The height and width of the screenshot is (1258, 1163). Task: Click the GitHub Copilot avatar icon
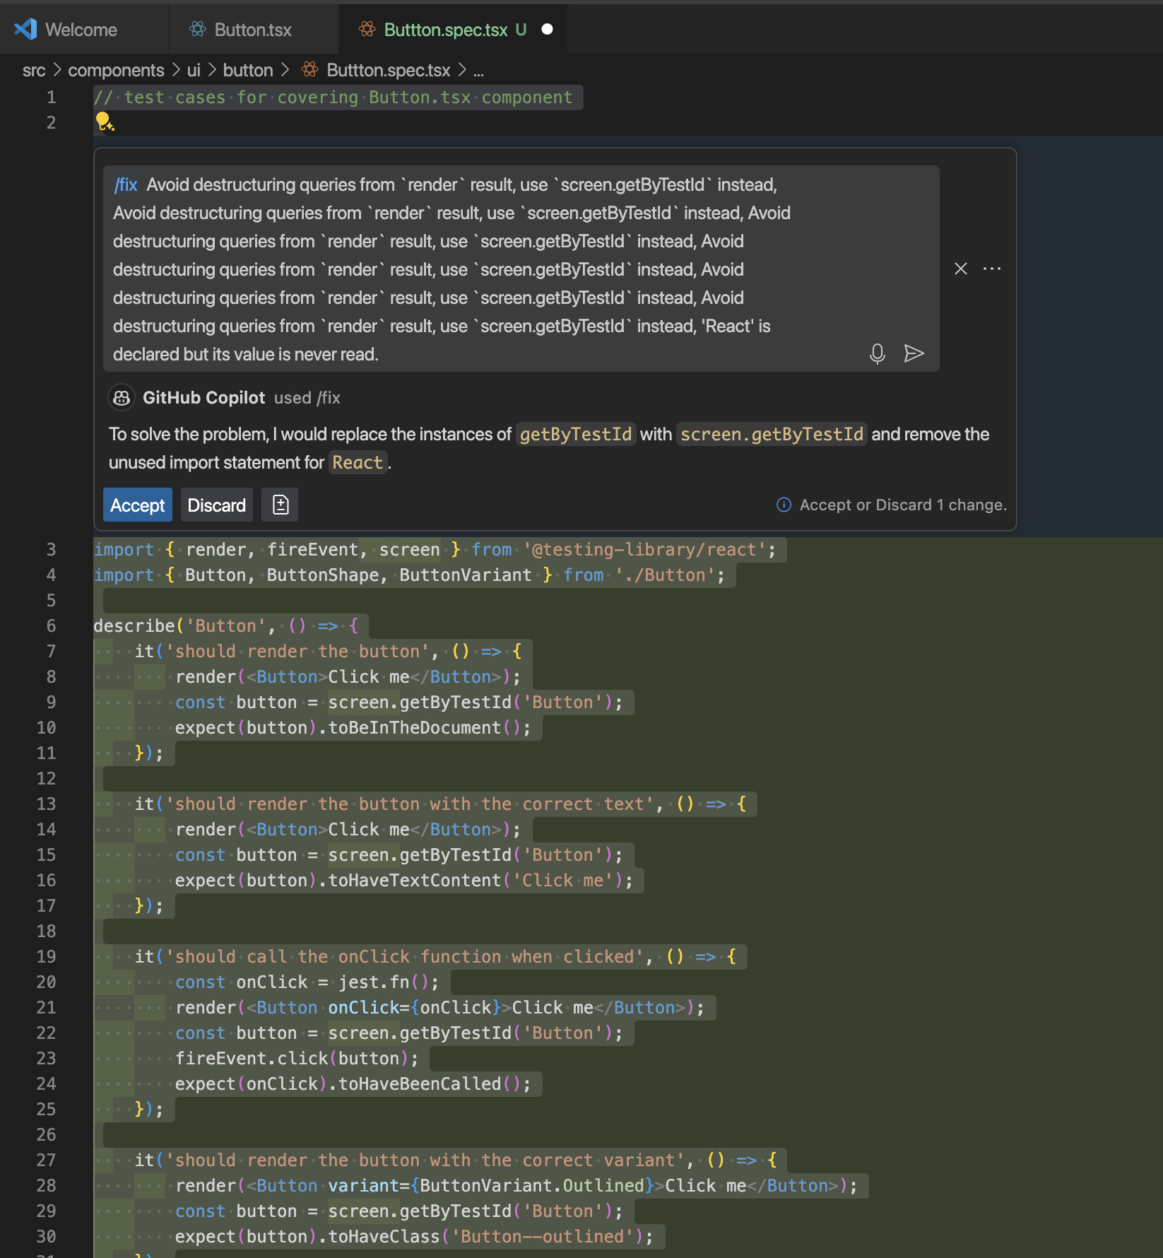[x=122, y=398]
